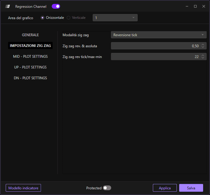Image resolution: width=210 pixels, height=195 pixels.
Task: Open the Area del grafico number dropdown
Action: [115, 18]
